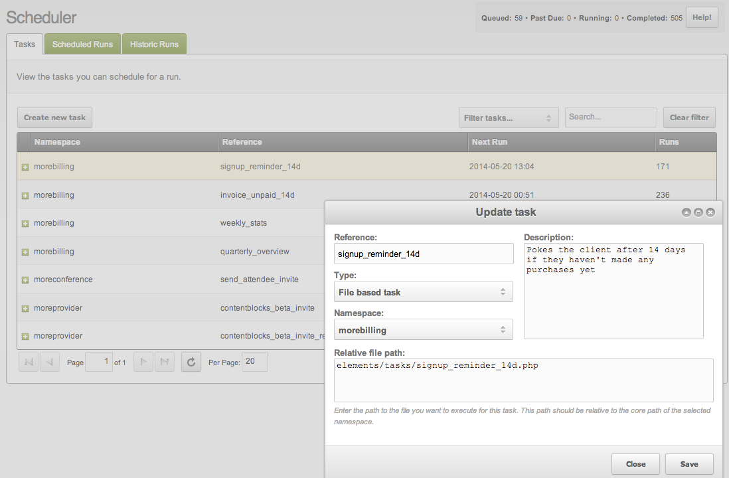
Task: Click the Close button in the dialog footer
Action: [x=635, y=464]
